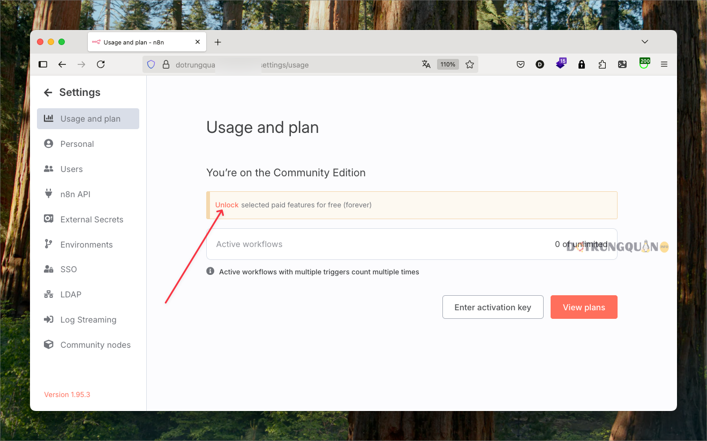This screenshot has width=707, height=441.
Task: Open External Secrets settings
Action: (88, 219)
